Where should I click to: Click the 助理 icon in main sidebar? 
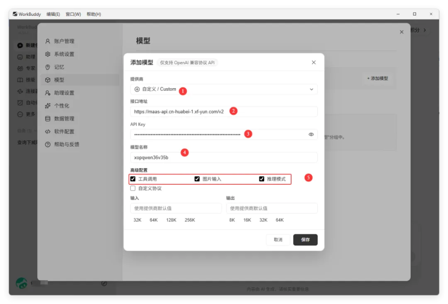click(20, 57)
